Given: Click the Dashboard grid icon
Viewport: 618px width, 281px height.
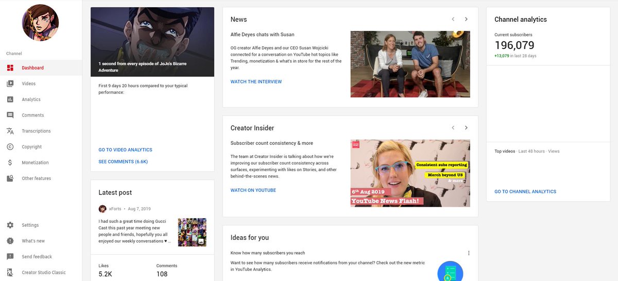Looking at the screenshot, I should coord(10,68).
